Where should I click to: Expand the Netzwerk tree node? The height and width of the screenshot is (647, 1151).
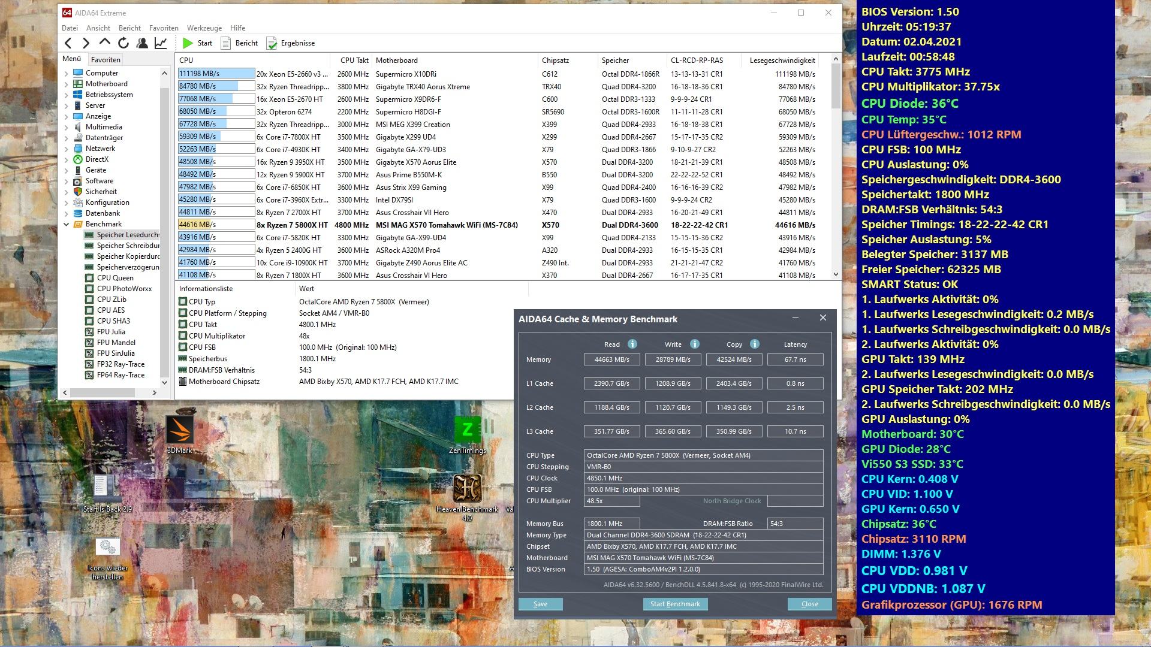(x=66, y=149)
